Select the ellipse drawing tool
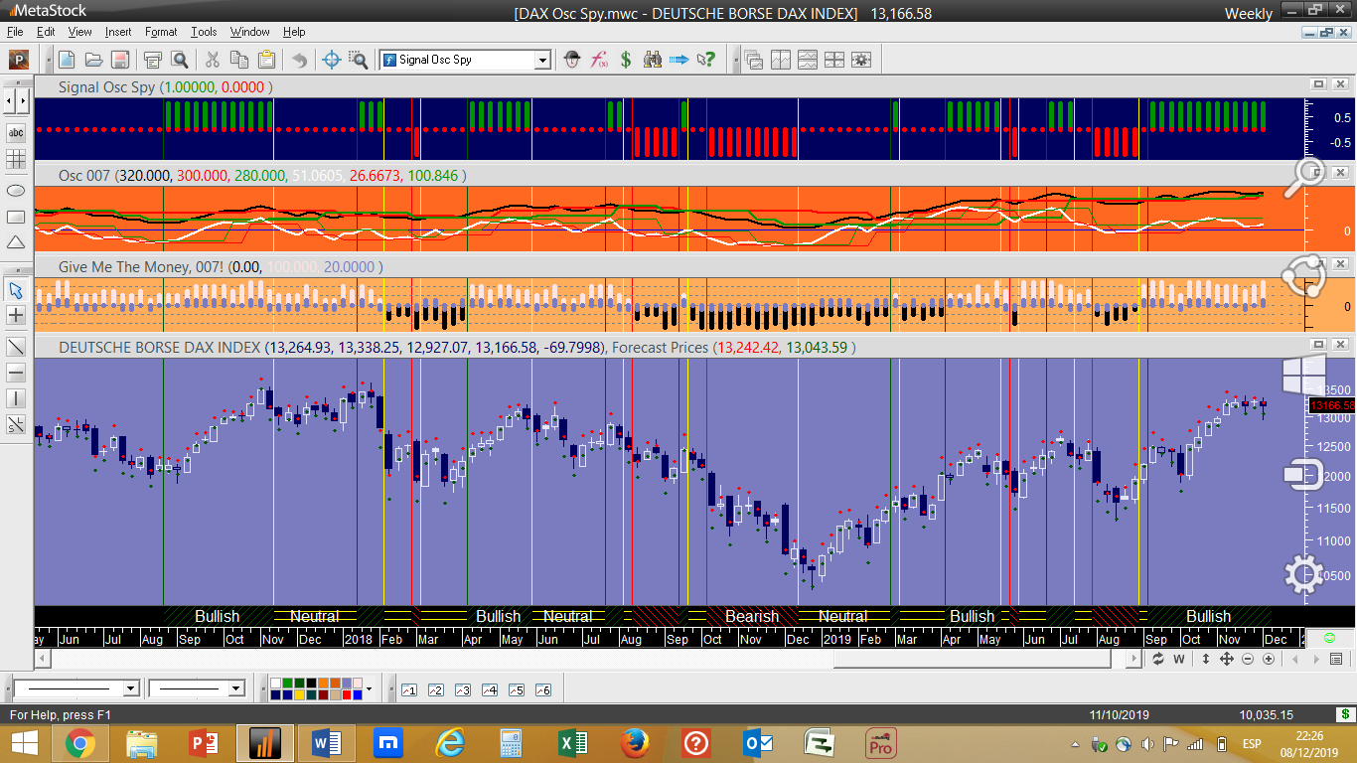Viewport: 1357px width, 763px height. (x=16, y=191)
